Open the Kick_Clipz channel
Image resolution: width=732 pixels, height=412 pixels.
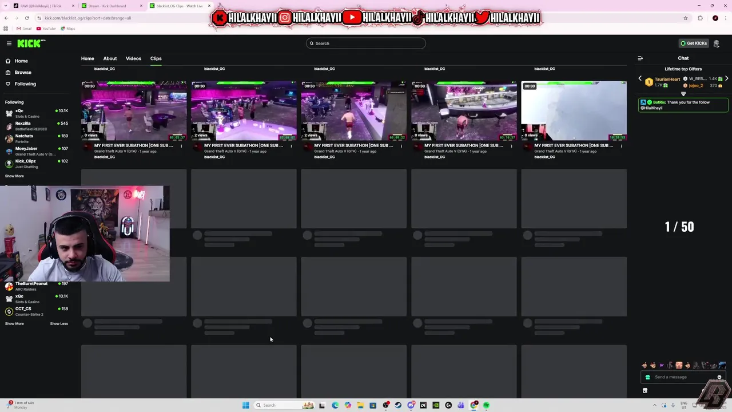coord(37,164)
